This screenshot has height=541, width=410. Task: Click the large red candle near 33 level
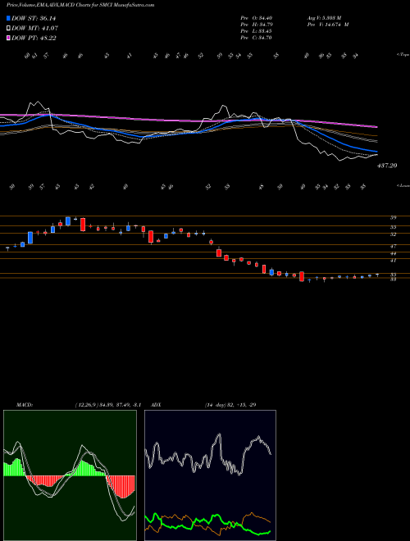tap(302, 276)
